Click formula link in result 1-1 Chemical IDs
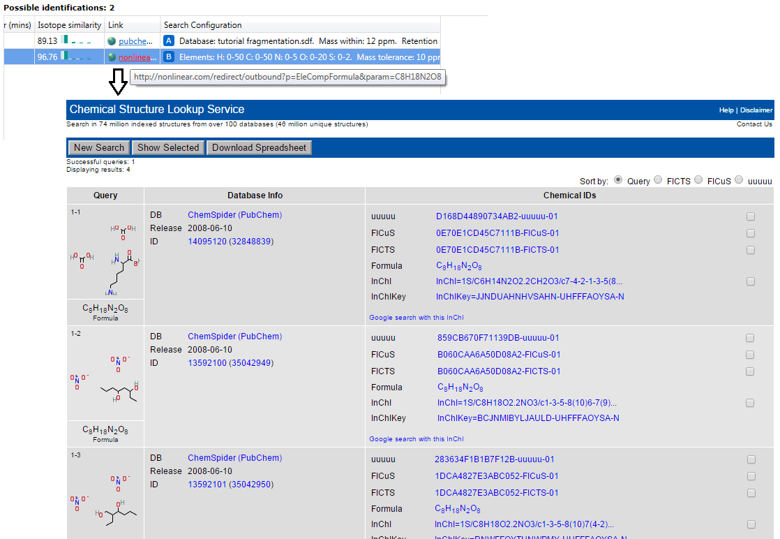Screen dimensions: 780x539 coord(458,266)
